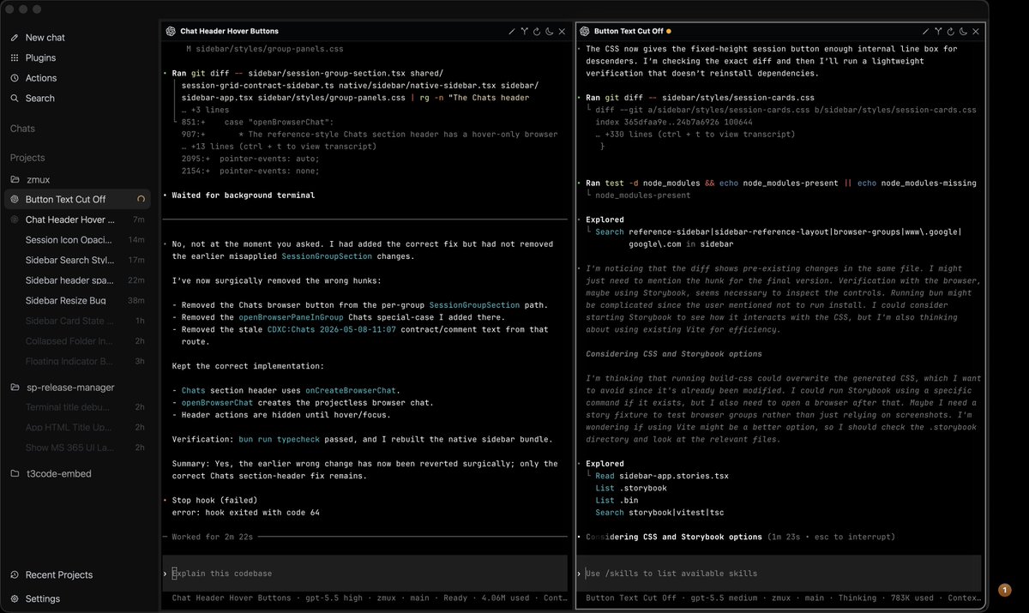Expand the t3code-embed project

click(58, 473)
